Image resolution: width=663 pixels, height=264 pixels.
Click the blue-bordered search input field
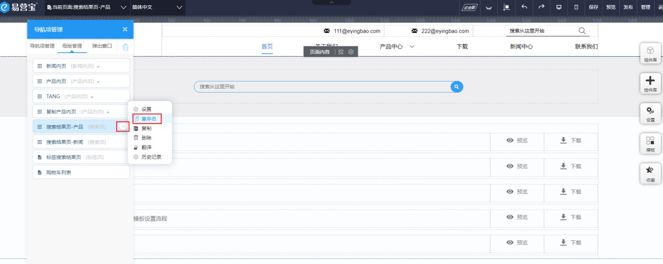[322, 87]
